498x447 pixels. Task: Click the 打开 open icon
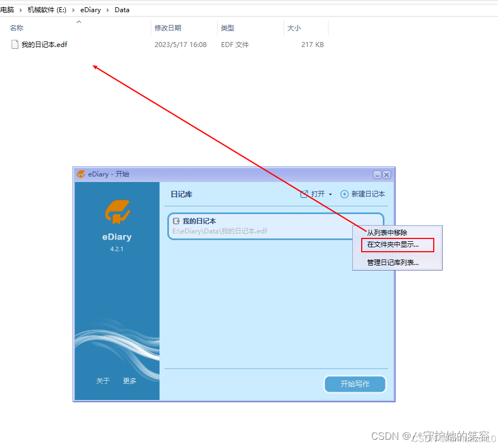pos(304,194)
